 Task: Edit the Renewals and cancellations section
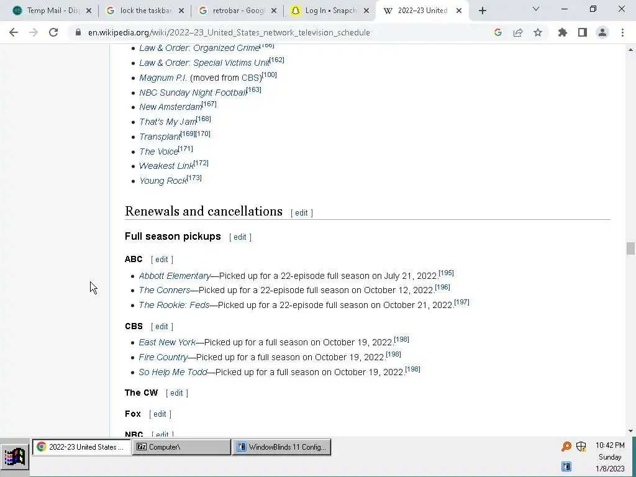click(301, 213)
